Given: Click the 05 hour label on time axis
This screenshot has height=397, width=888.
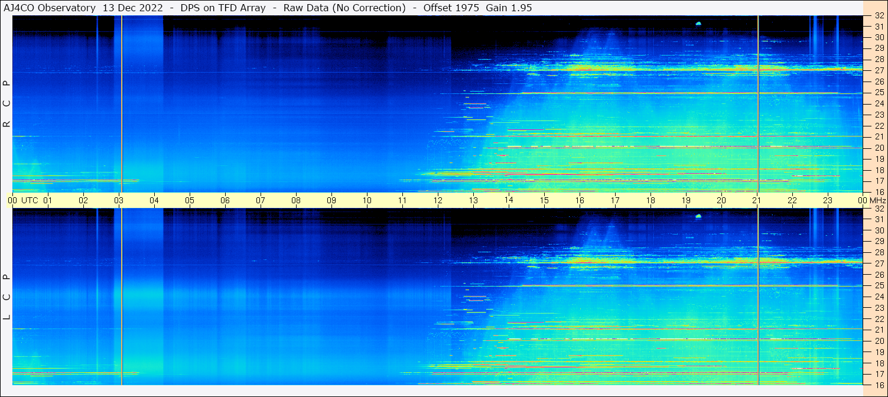Looking at the screenshot, I should click(x=190, y=200).
